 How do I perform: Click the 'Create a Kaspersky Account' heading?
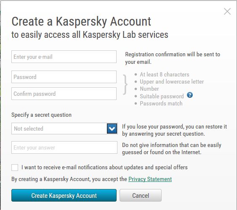[x=81, y=21]
